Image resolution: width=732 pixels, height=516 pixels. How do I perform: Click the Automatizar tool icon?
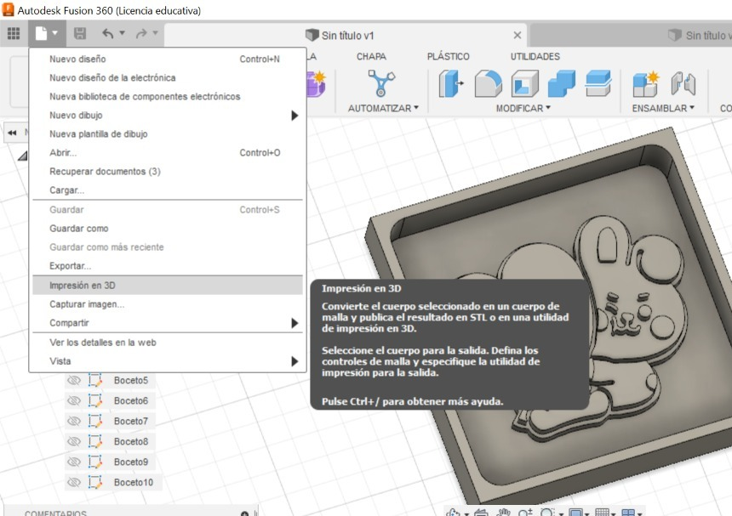(381, 83)
